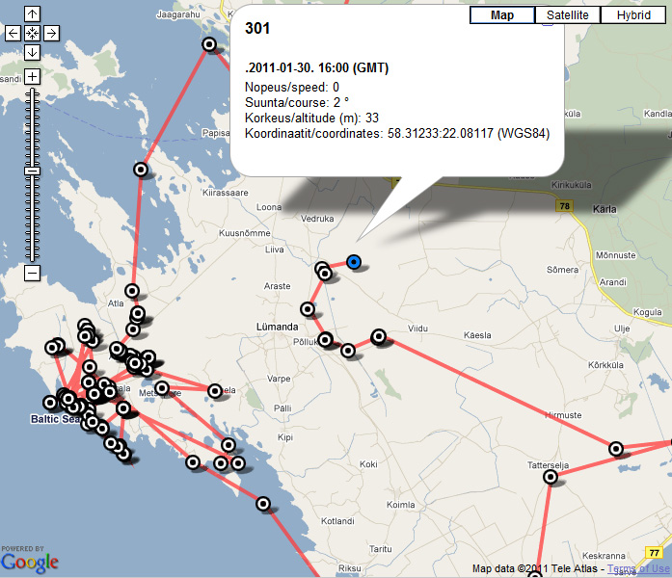
Task: Switch to Hybrid view
Action: coord(632,15)
